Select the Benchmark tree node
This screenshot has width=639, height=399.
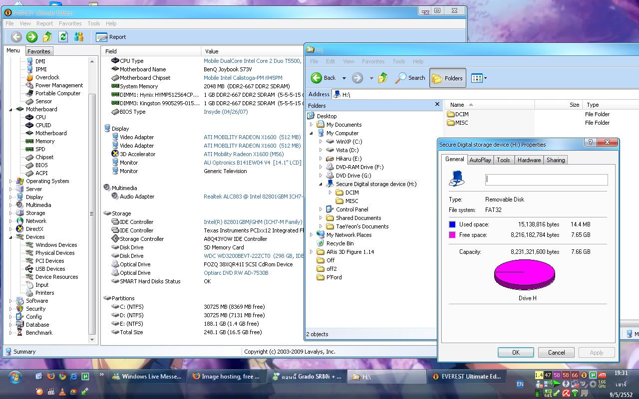point(39,333)
